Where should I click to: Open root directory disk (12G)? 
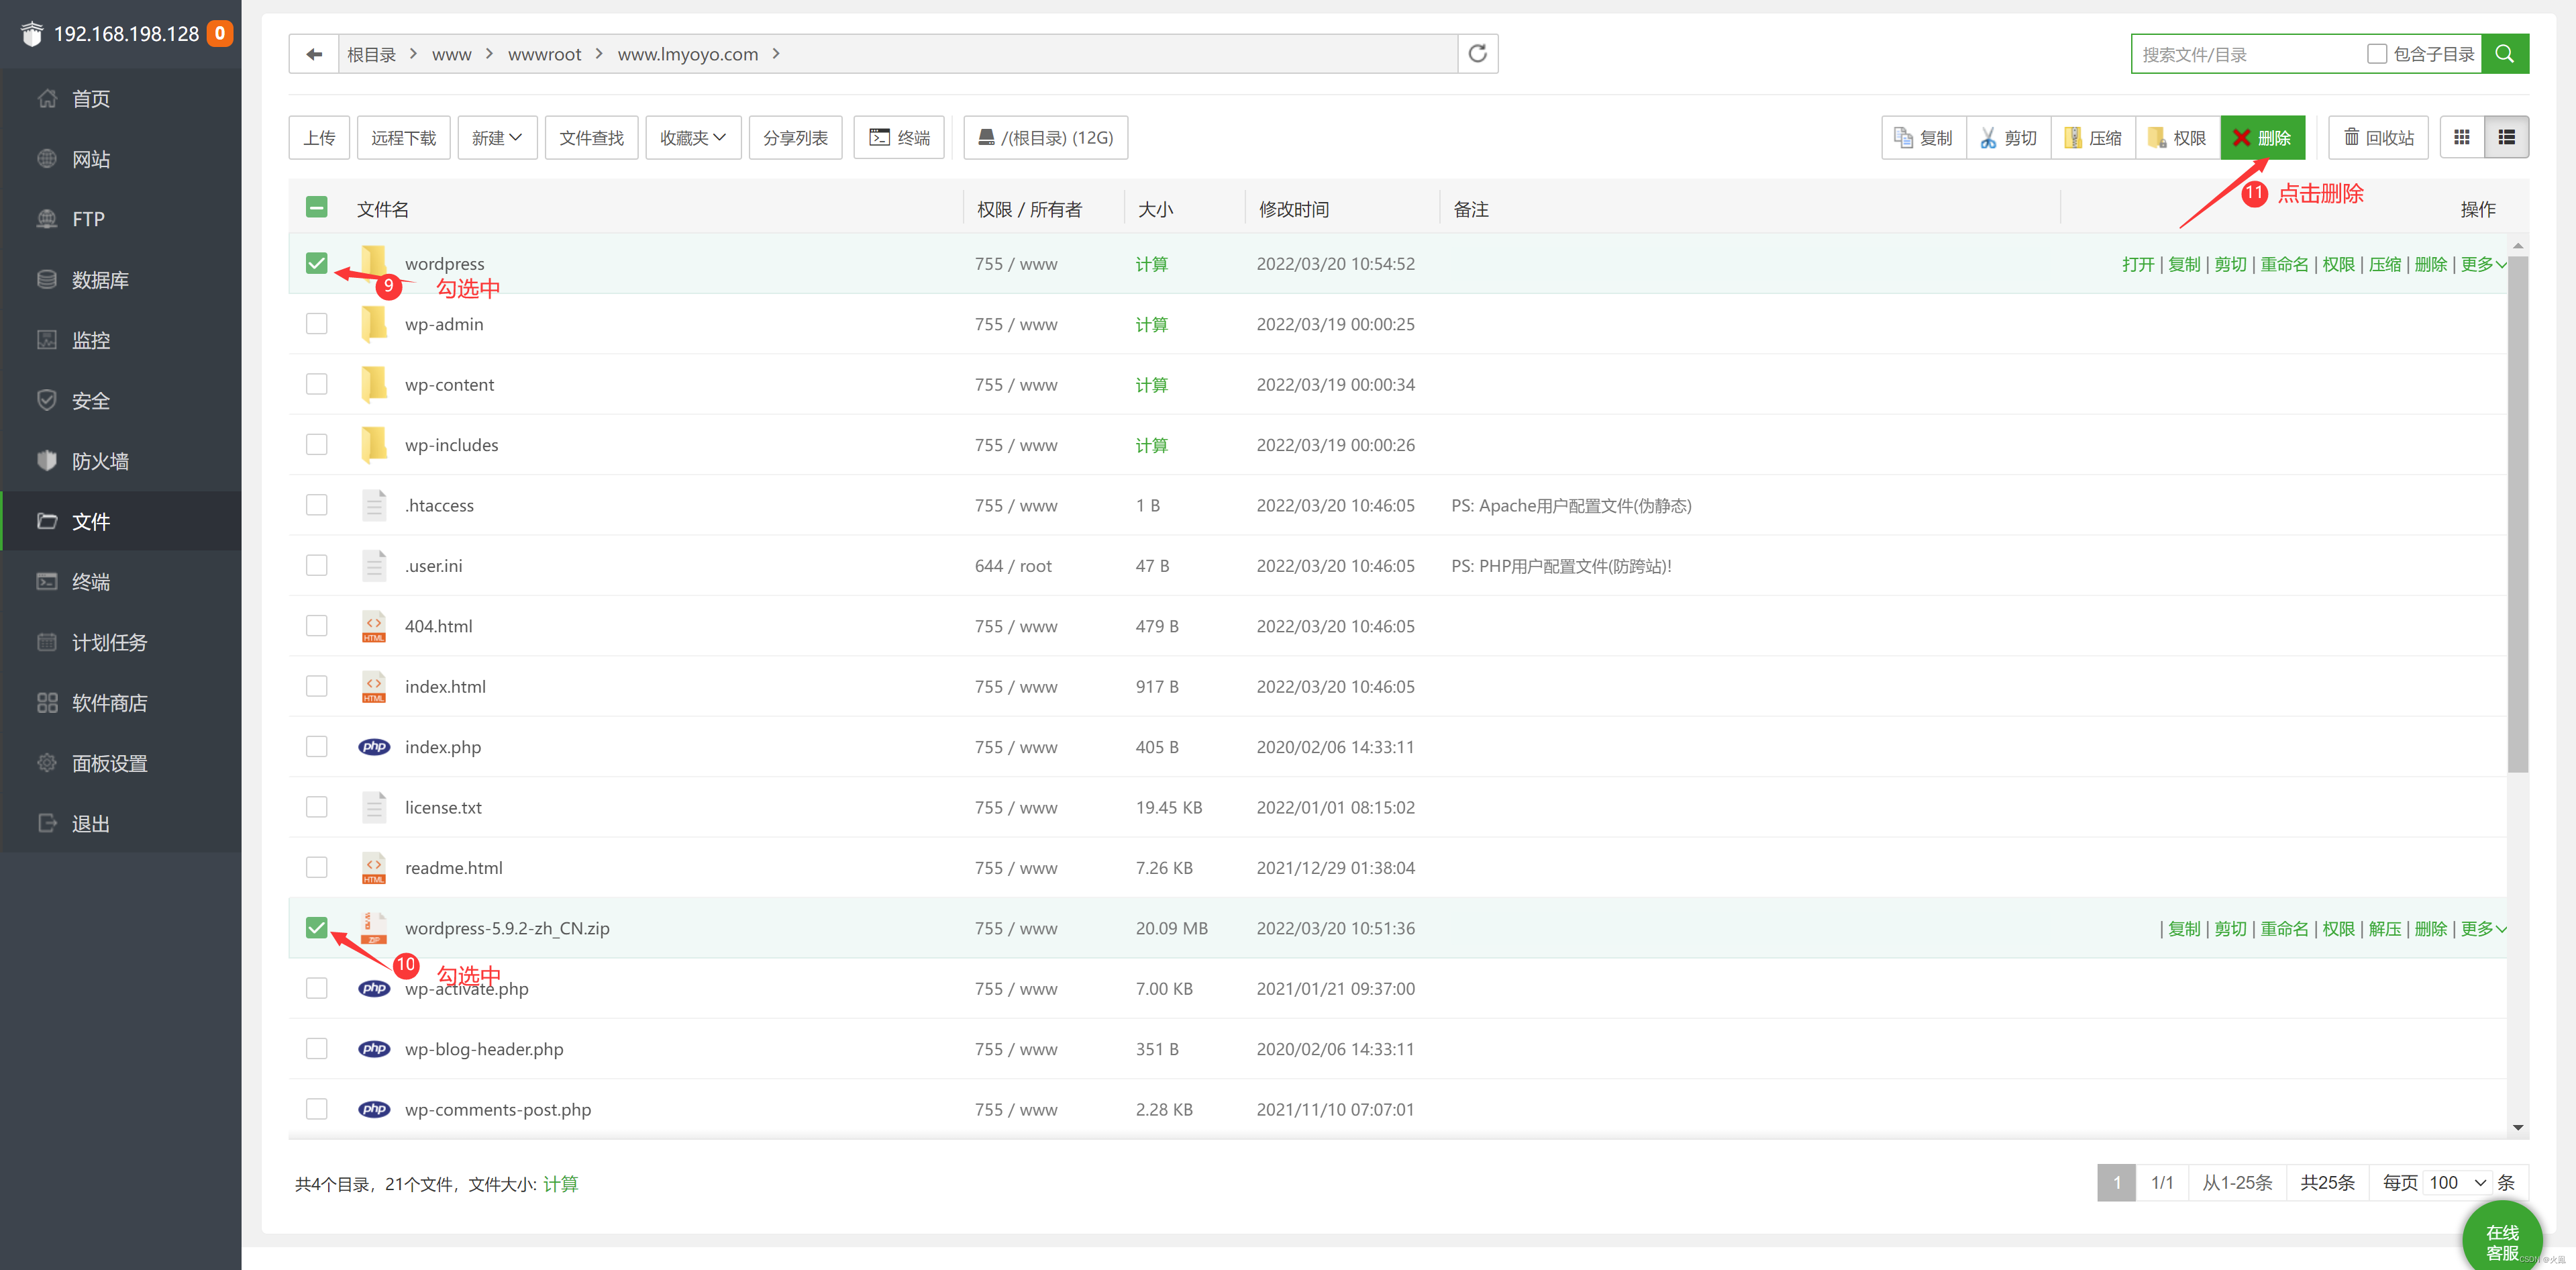[x=1045, y=137]
